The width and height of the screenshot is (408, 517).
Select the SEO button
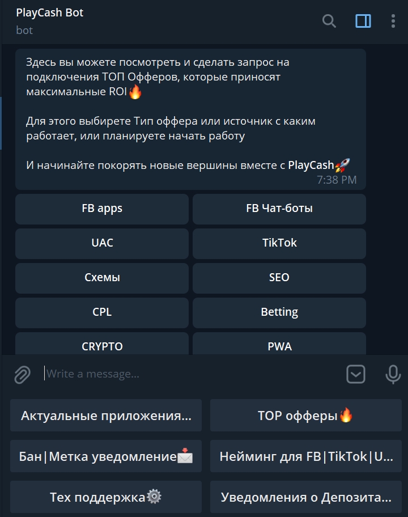(279, 278)
